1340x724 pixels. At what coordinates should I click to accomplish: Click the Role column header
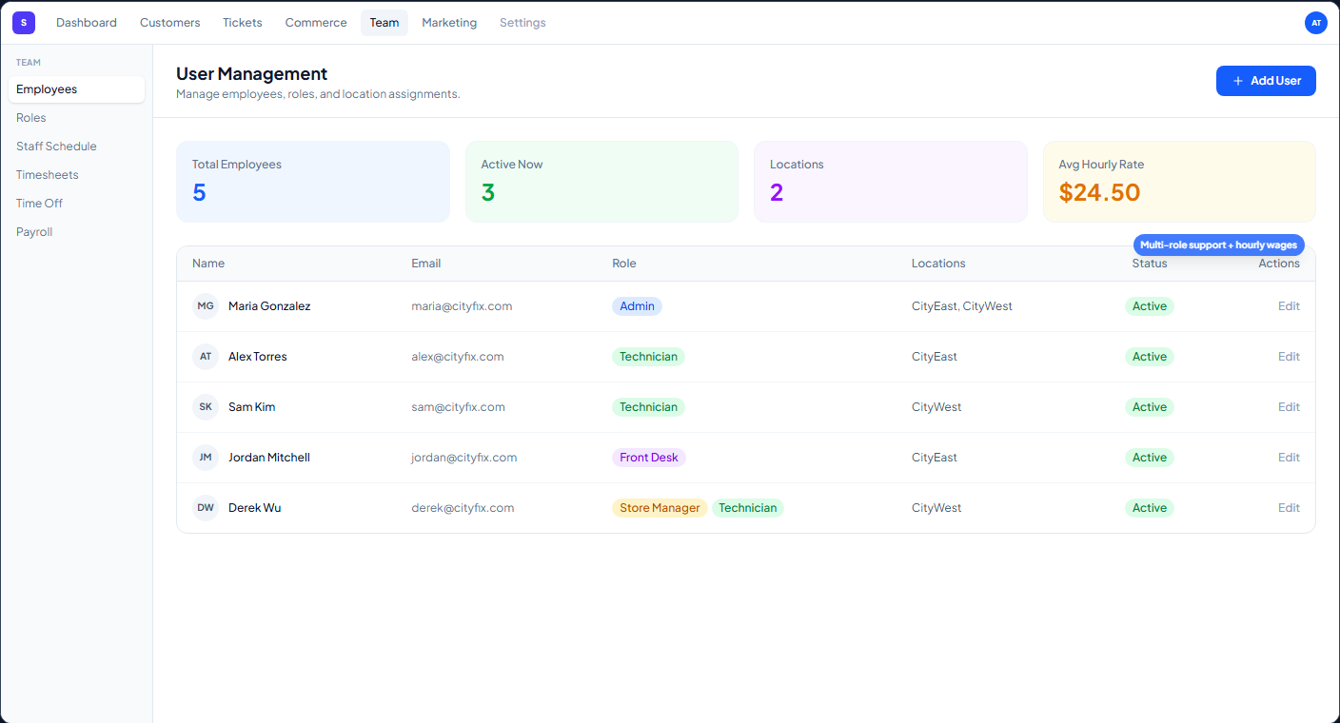624,264
